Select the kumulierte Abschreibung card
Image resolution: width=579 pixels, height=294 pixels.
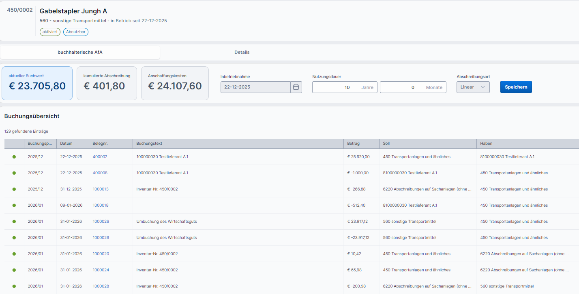107,83
